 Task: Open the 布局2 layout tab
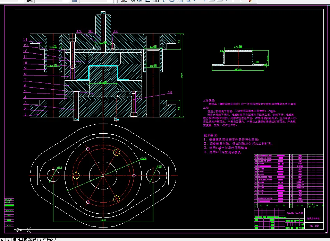[48, 239]
